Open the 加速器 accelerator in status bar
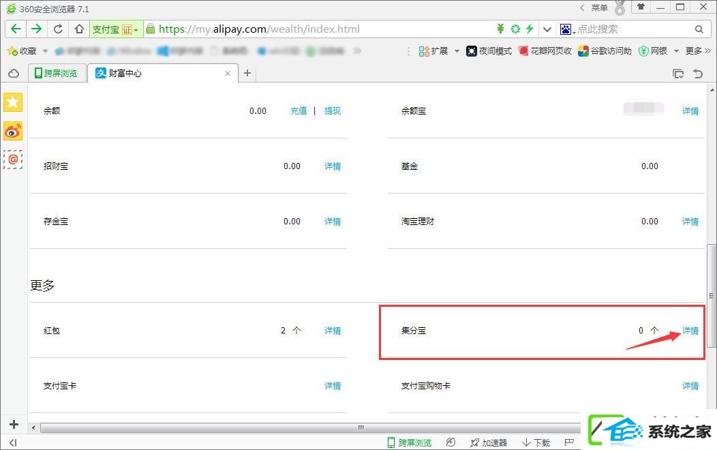Screen dimensions: 717x450 (x=489, y=442)
